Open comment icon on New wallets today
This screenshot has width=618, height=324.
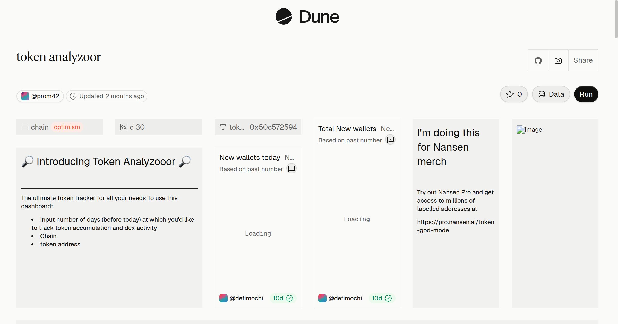[x=291, y=169]
